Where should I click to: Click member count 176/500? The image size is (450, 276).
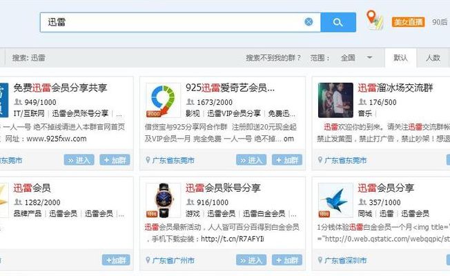click(383, 102)
